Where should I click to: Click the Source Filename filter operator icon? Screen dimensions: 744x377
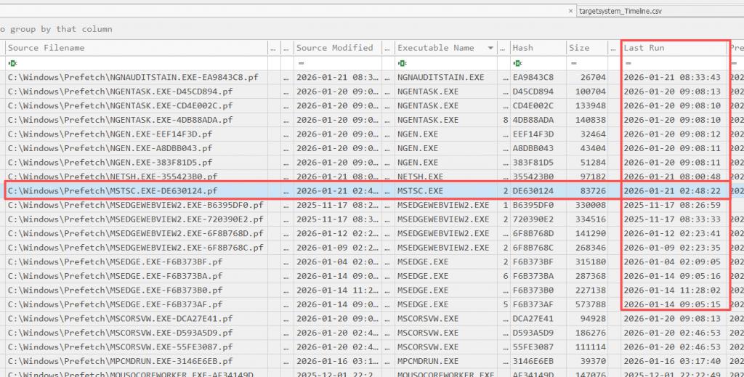[x=12, y=63]
